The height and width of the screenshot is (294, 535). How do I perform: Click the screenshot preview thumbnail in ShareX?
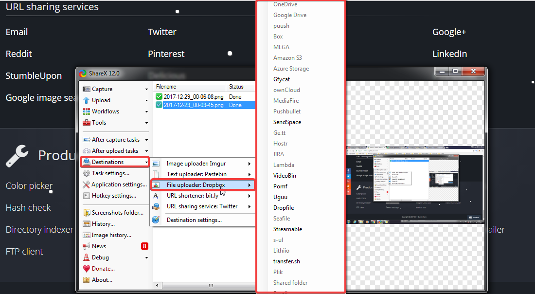coord(415,185)
